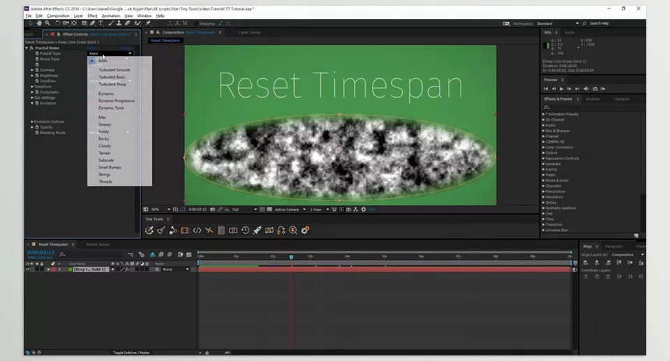Viewport: 670px width, 361px height.
Task: Click the clock history icon in Tiny Tools
Action: pos(245,230)
